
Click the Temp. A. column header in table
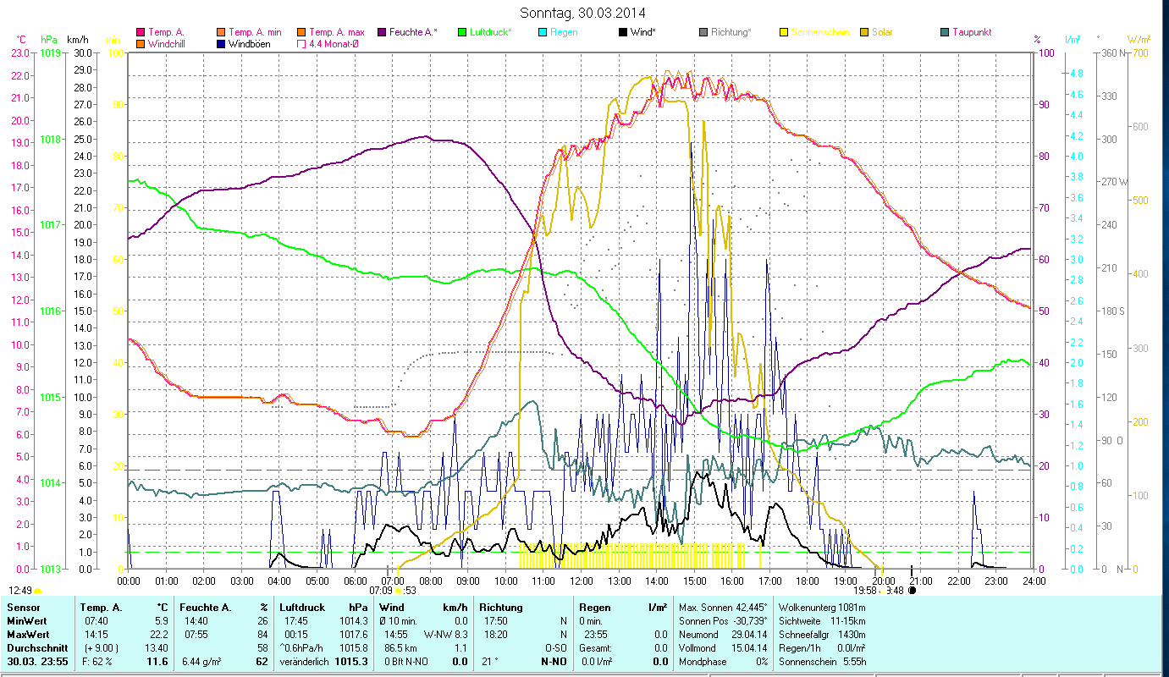tap(102, 608)
